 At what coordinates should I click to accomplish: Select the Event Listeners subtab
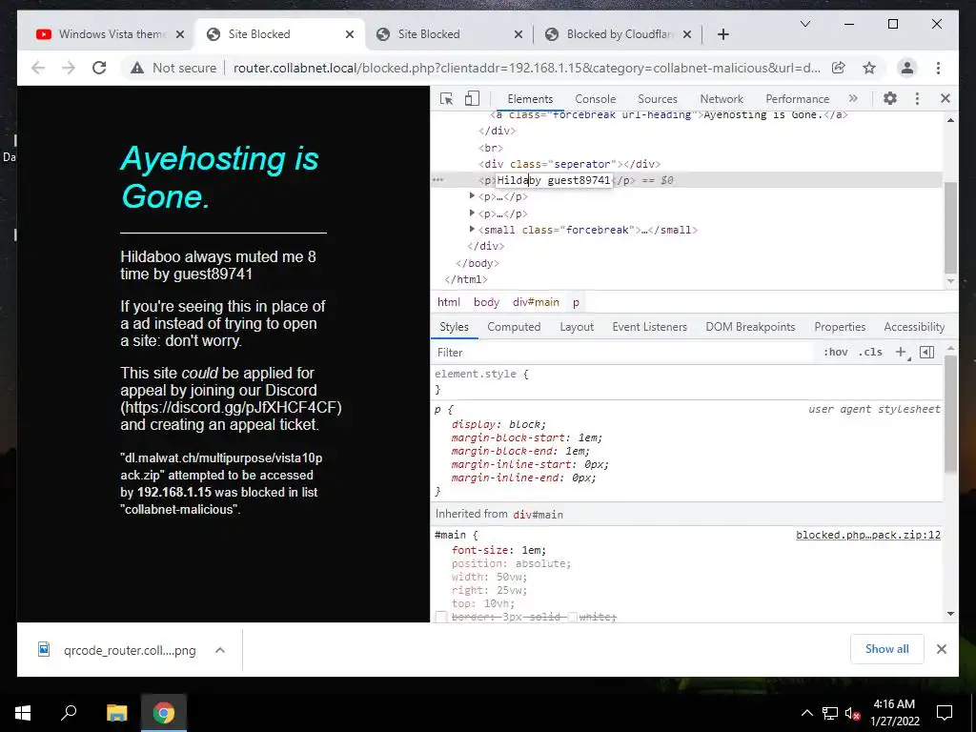pos(649,327)
